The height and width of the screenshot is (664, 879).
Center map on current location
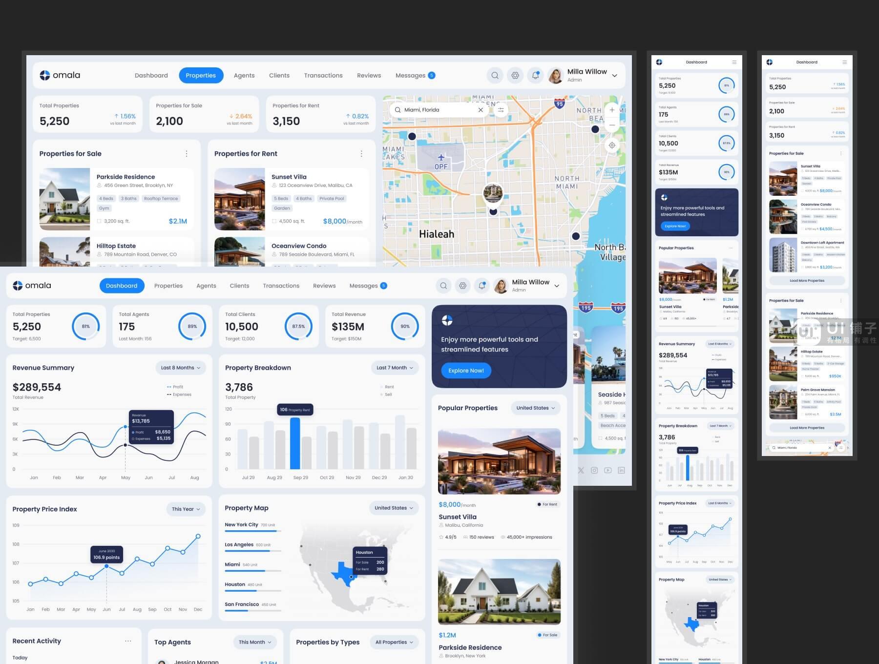612,145
